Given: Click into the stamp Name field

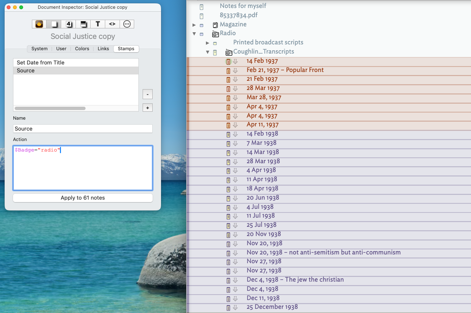Looking at the screenshot, I should pyautogui.click(x=83, y=129).
